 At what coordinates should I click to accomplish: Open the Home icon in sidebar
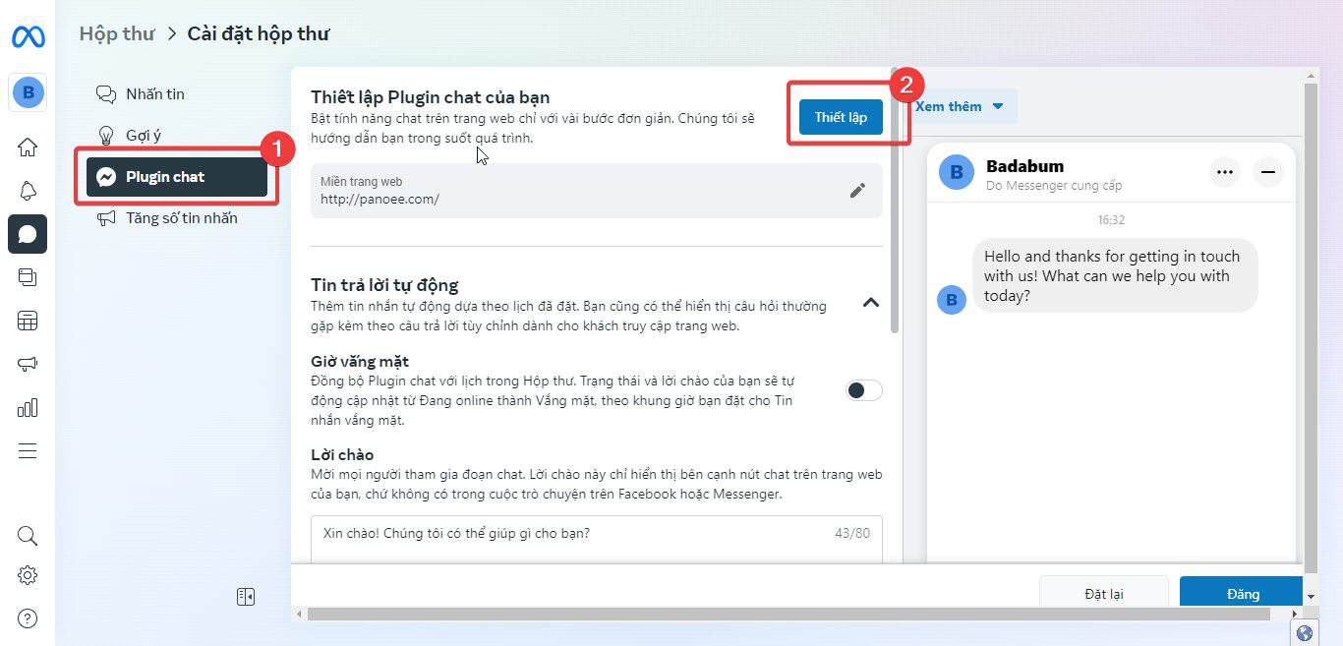(x=28, y=147)
